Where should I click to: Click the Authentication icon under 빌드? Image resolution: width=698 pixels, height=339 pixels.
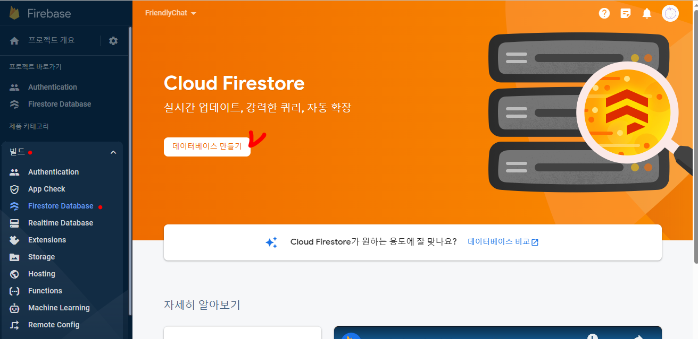pyautogui.click(x=14, y=172)
